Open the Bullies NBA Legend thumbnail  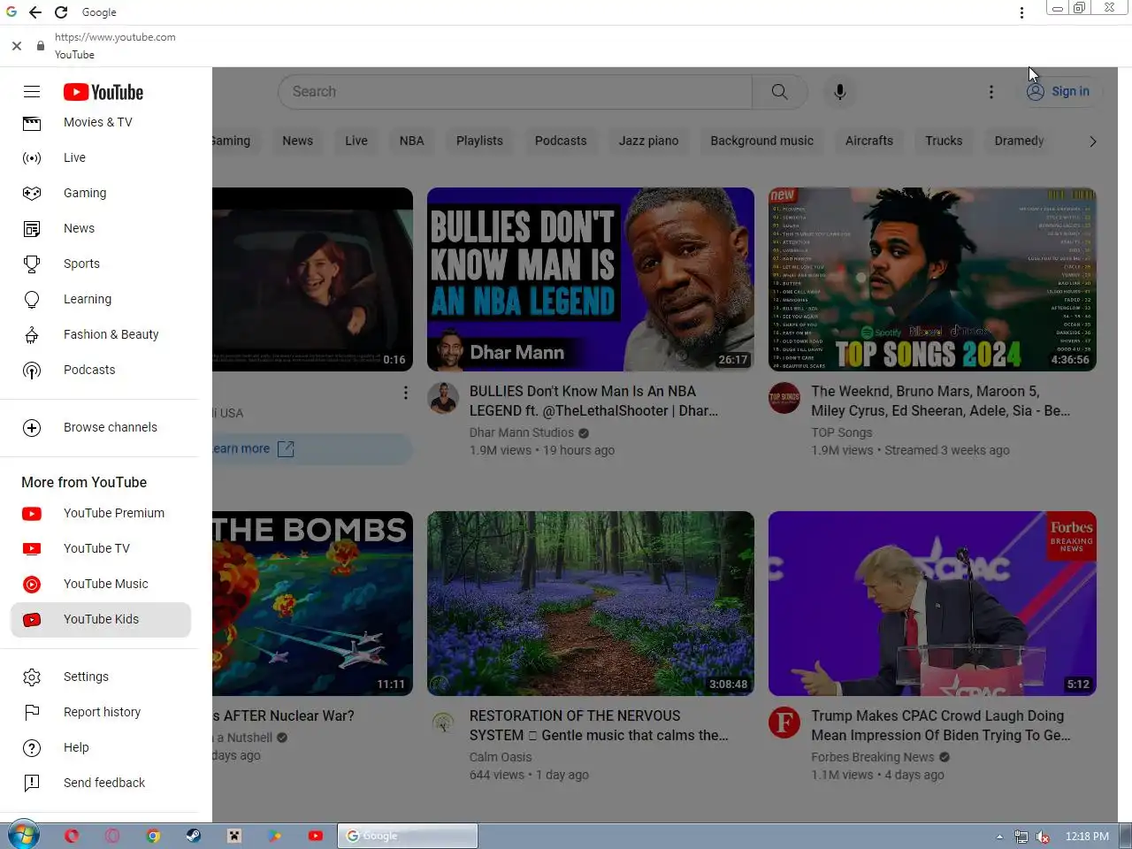point(591,279)
